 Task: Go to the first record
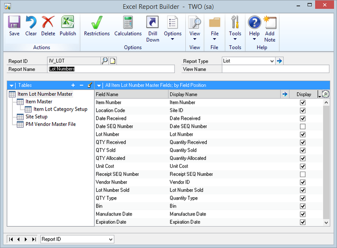(x=11, y=239)
